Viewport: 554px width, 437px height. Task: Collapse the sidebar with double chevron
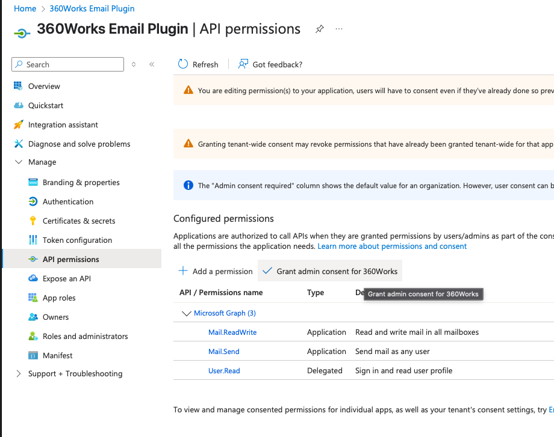click(152, 64)
